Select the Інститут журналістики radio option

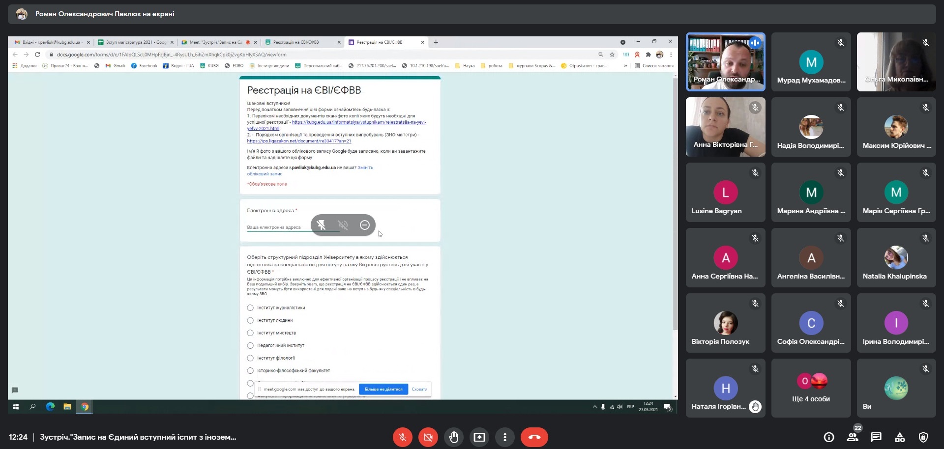coord(250,308)
